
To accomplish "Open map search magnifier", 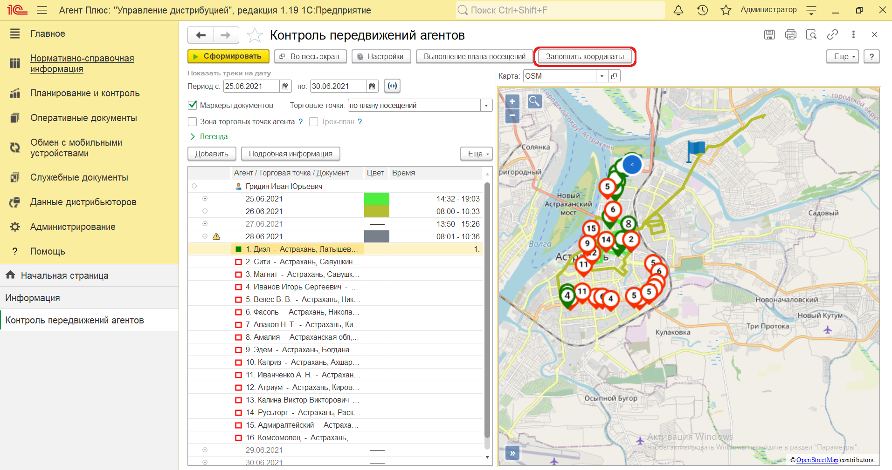I will coord(534,101).
